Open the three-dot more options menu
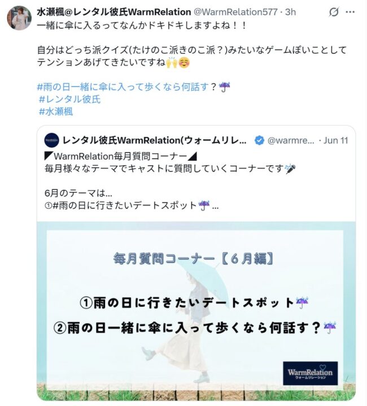This screenshot has height=406, width=367. [x=350, y=12]
